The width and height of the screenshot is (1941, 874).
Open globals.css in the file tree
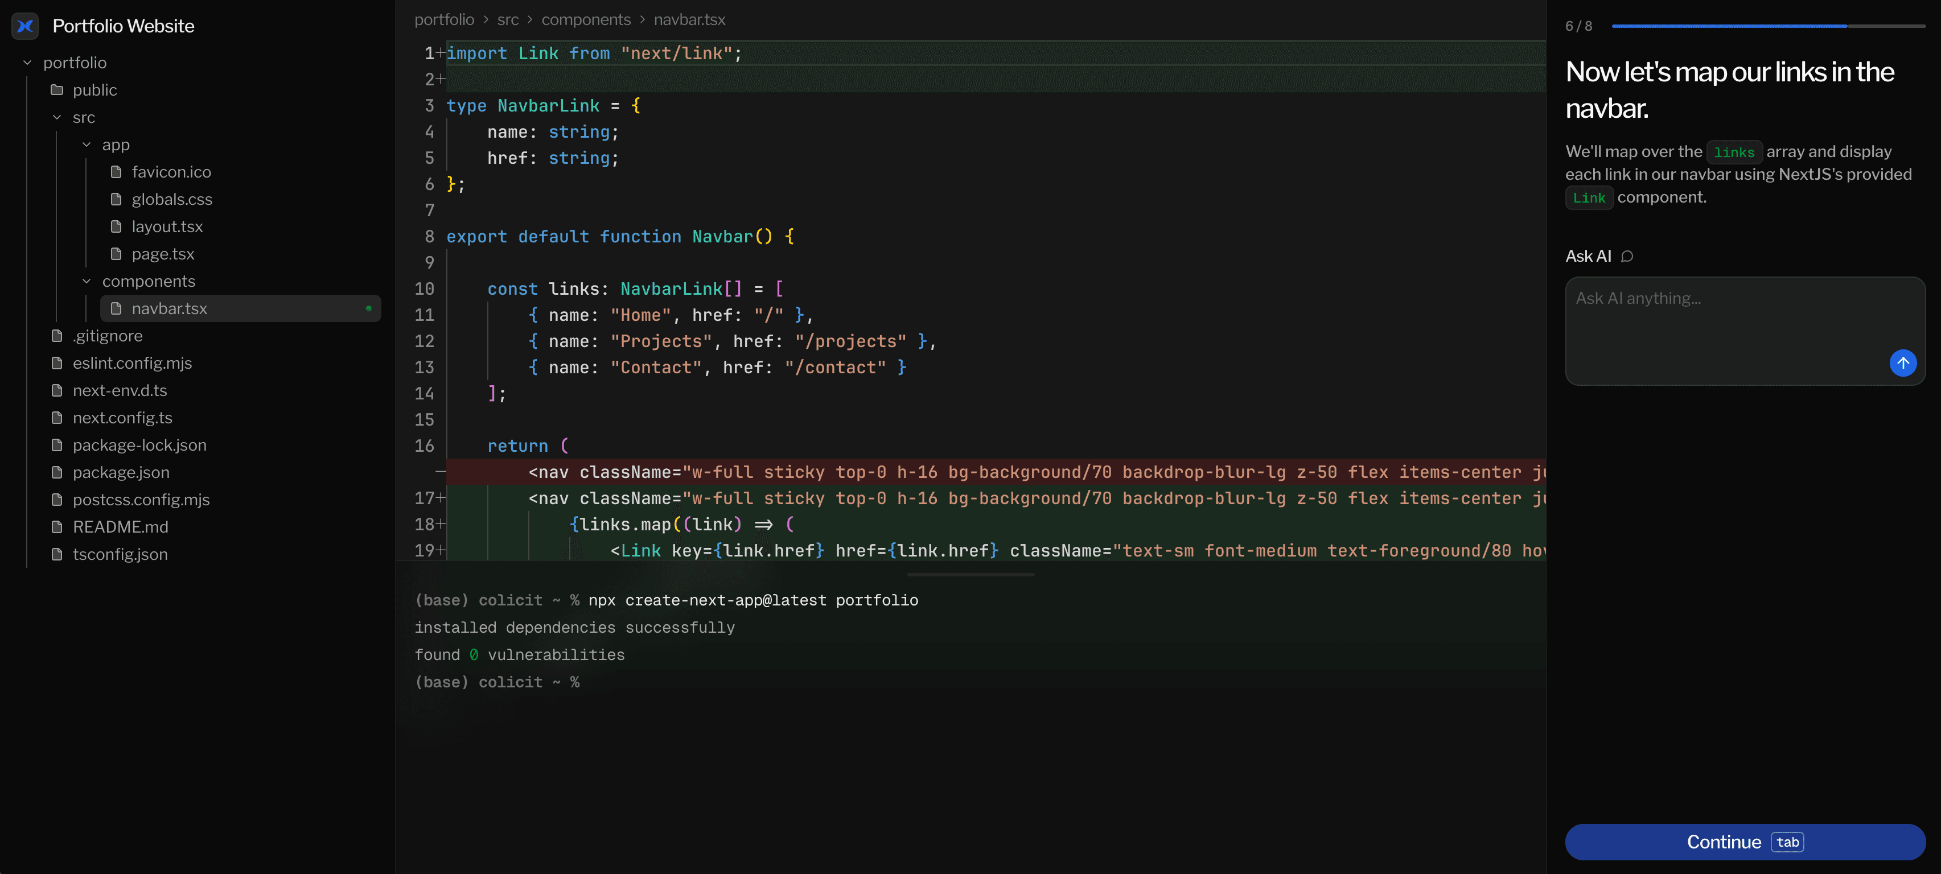(x=172, y=200)
